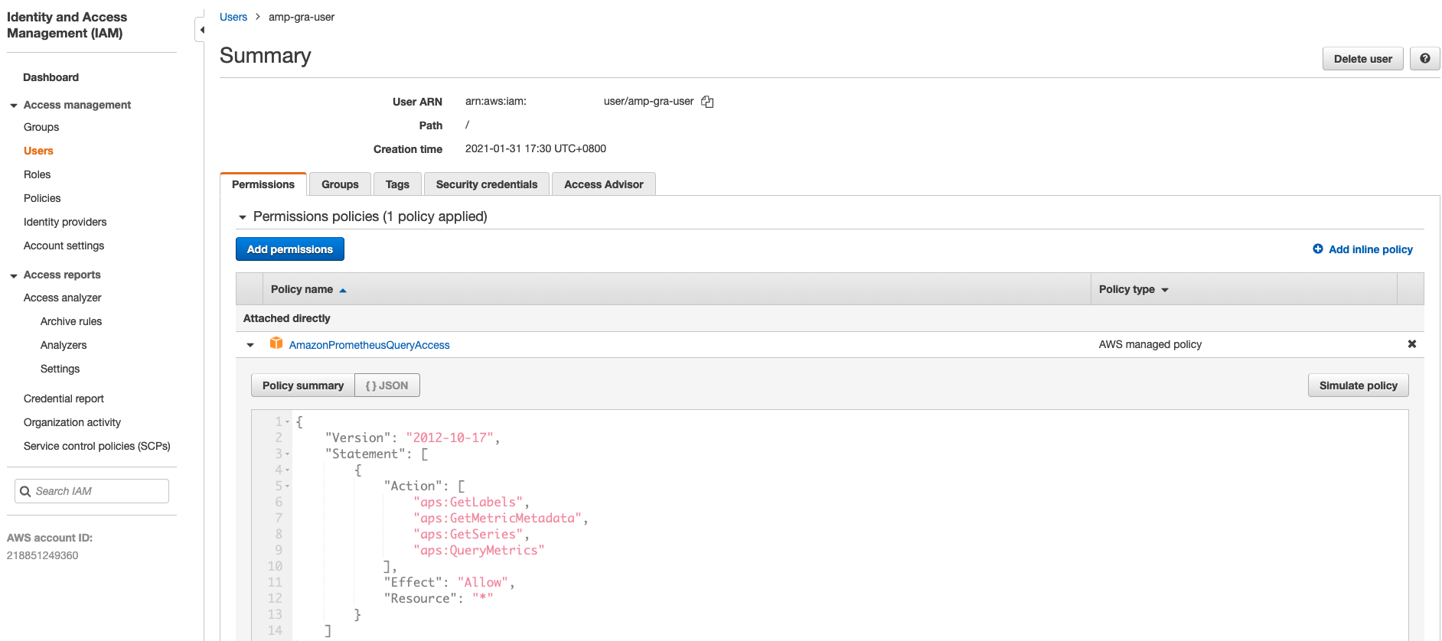Collapse the Permissions policies section
Viewport: 1442px width, 641px height.
pos(243,217)
